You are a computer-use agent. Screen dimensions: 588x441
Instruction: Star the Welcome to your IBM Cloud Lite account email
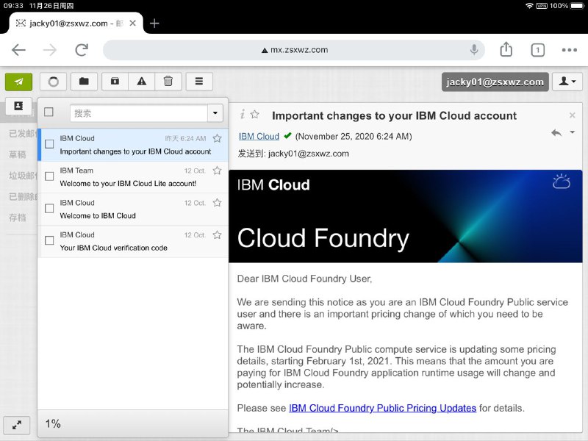[217, 171]
